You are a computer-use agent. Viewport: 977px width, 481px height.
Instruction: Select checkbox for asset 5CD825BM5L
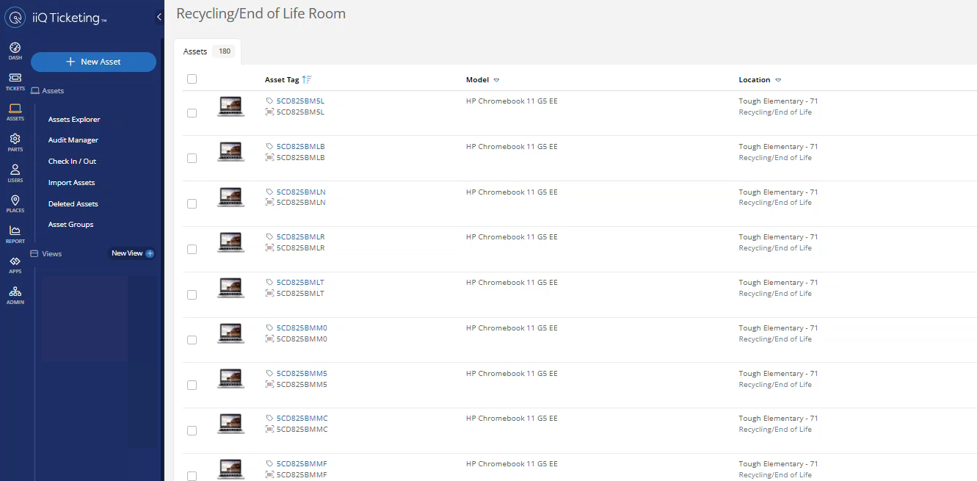[192, 113]
